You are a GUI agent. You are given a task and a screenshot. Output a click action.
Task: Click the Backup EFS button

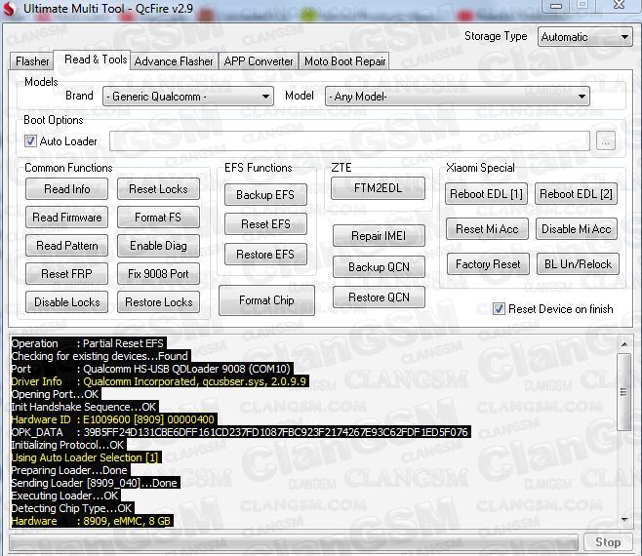coord(265,194)
